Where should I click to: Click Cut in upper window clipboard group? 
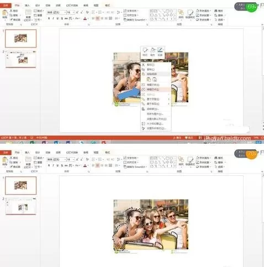(14, 11)
